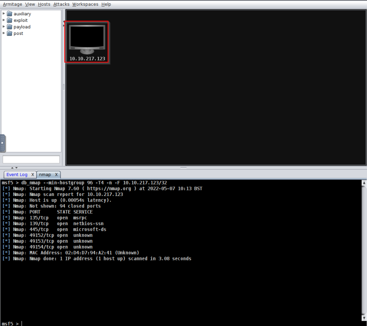Select the exploit folder icon
The height and width of the screenshot is (326, 367).
tap(9, 20)
